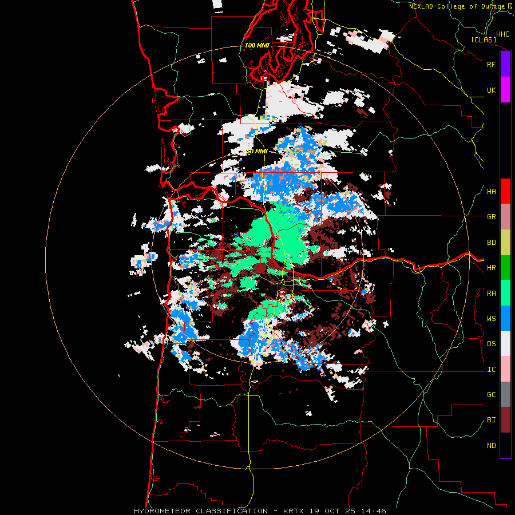This screenshot has width=515, height=515.
Task: Click the olive yellow BD color swatch
Action: pyautogui.click(x=505, y=243)
